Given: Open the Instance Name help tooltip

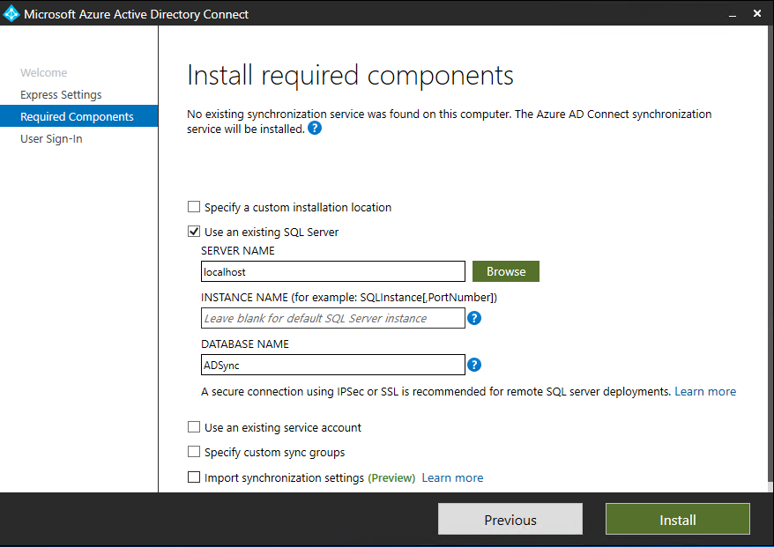Looking at the screenshot, I should point(474,318).
